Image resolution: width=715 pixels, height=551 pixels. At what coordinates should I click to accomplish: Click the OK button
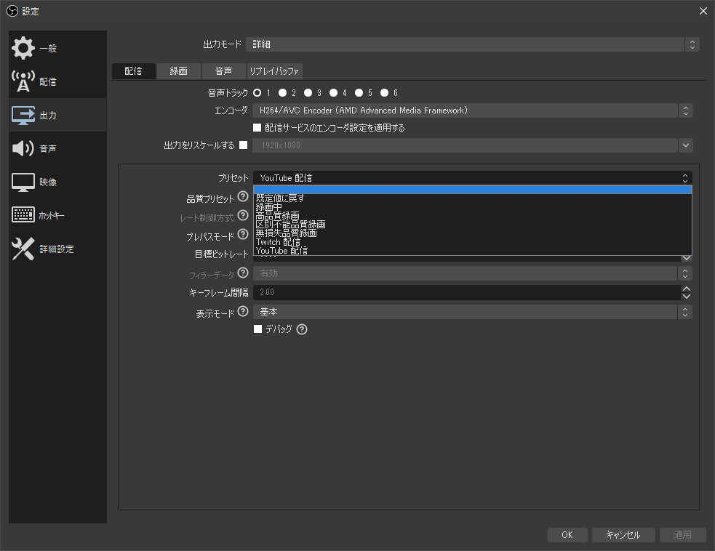tap(567, 534)
